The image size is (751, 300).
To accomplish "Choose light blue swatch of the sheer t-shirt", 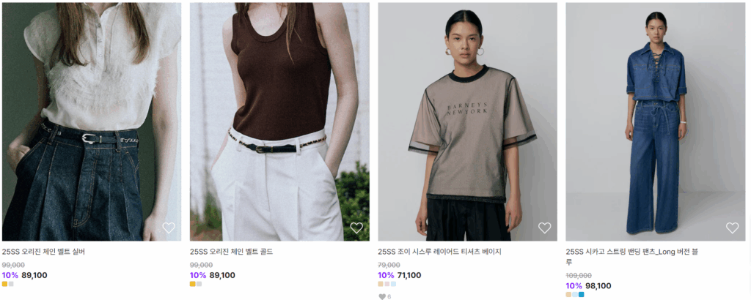I will tap(393, 284).
